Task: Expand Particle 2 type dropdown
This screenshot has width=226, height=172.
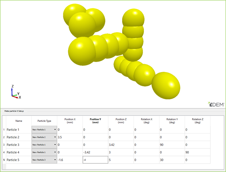Action: click(x=44, y=137)
